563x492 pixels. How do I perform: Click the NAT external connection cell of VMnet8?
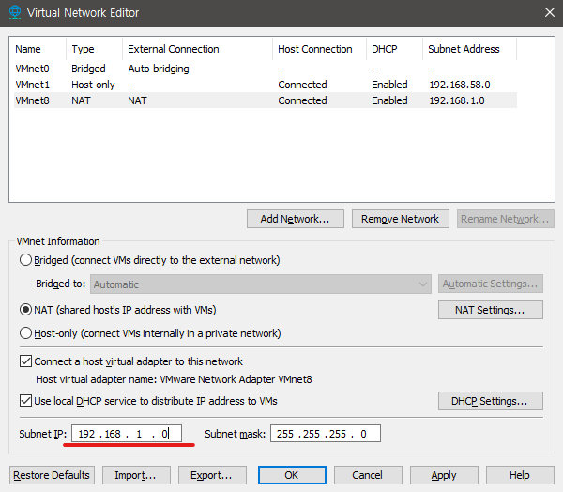(x=137, y=100)
